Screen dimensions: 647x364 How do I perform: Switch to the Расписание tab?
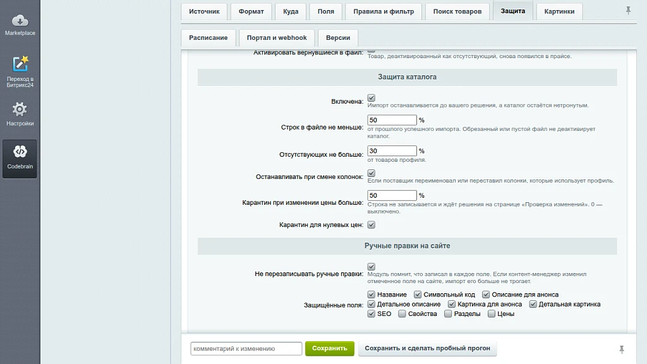208,37
